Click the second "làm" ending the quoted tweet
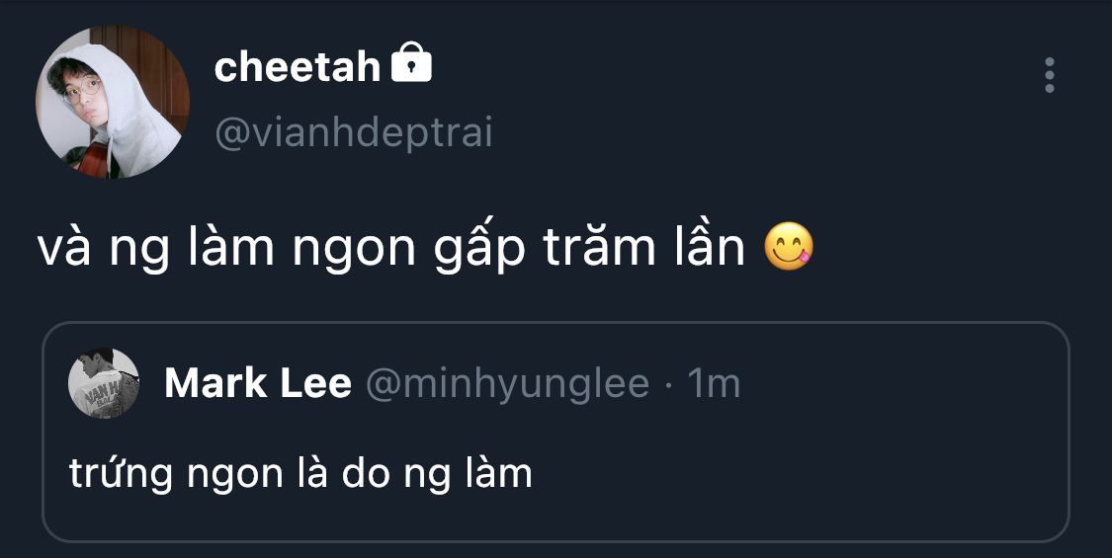Image resolution: width=1112 pixels, height=558 pixels. 497,475
